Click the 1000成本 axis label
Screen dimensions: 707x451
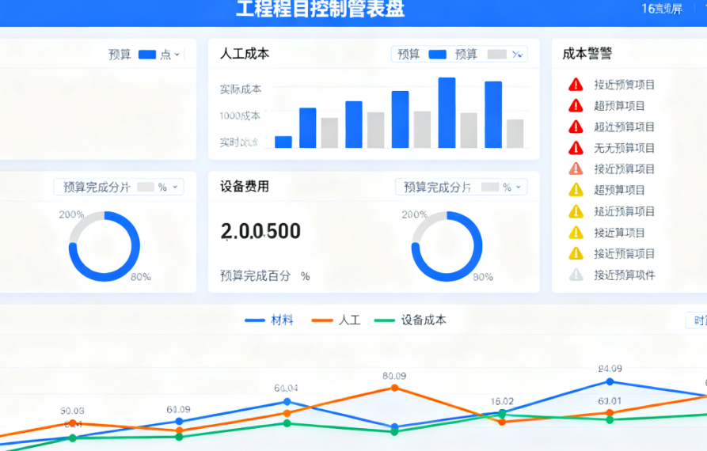tap(240, 116)
